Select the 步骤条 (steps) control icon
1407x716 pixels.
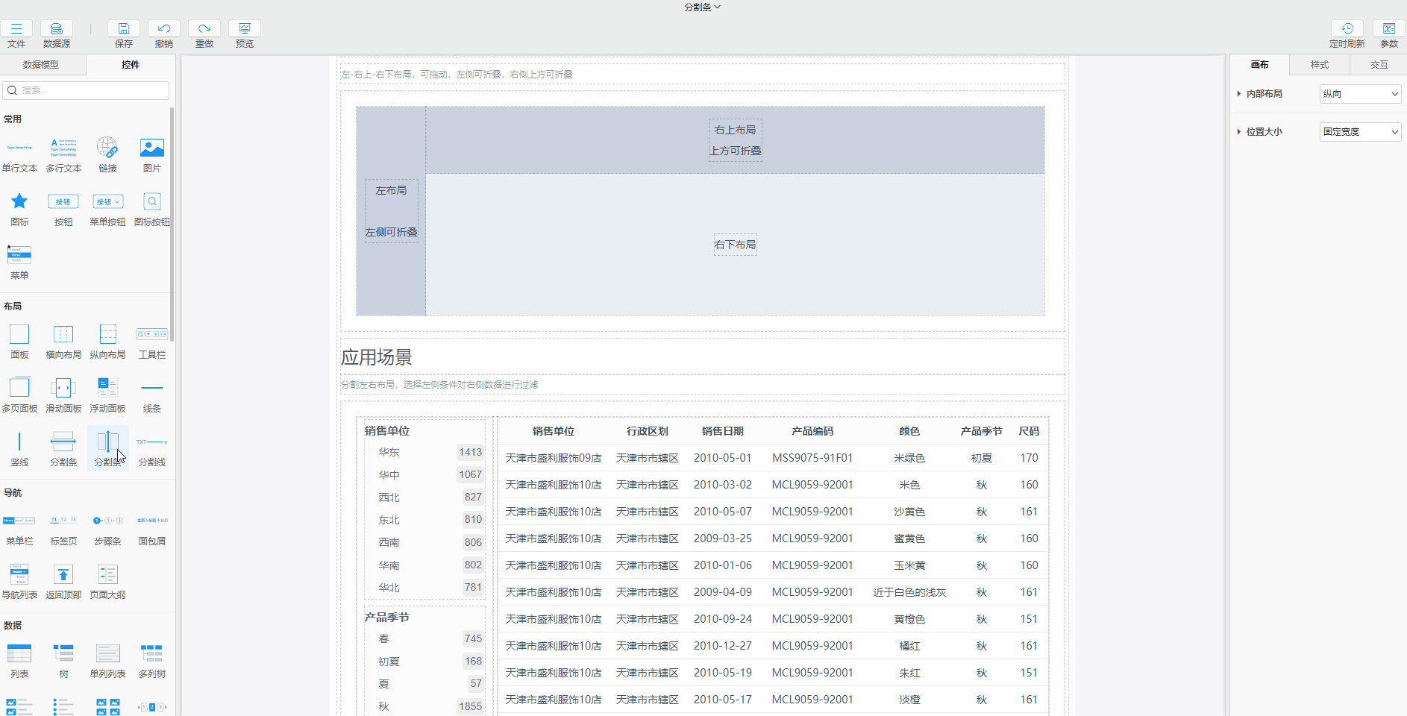(x=107, y=520)
